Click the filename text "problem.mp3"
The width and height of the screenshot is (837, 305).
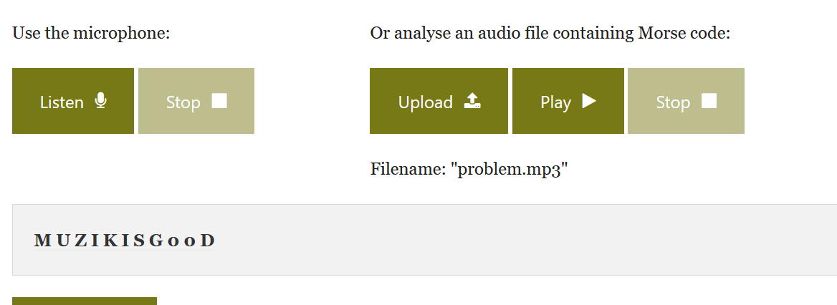[x=509, y=170]
